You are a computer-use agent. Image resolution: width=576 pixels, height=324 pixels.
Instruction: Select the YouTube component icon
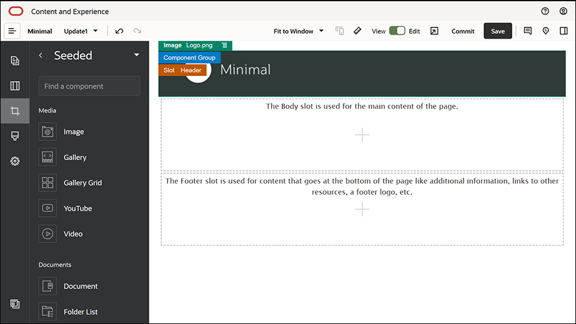[x=47, y=208]
